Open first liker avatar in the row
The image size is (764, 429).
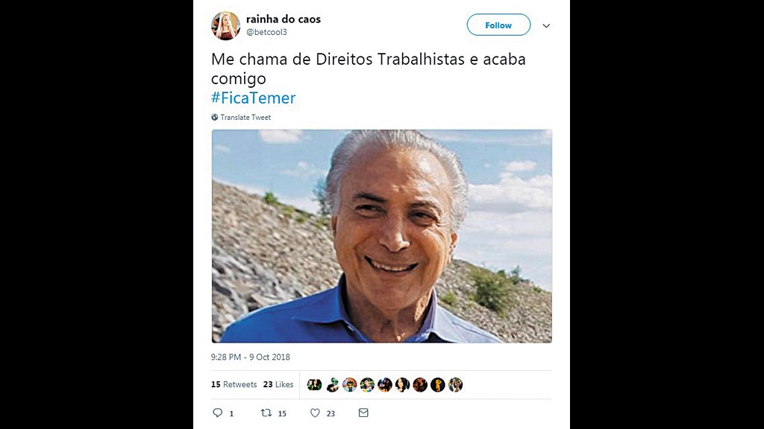[314, 385]
